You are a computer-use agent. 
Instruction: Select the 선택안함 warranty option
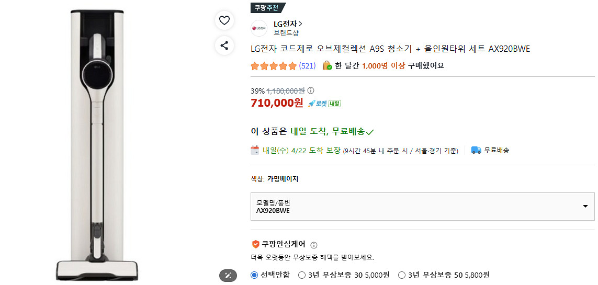coord(254,275)
